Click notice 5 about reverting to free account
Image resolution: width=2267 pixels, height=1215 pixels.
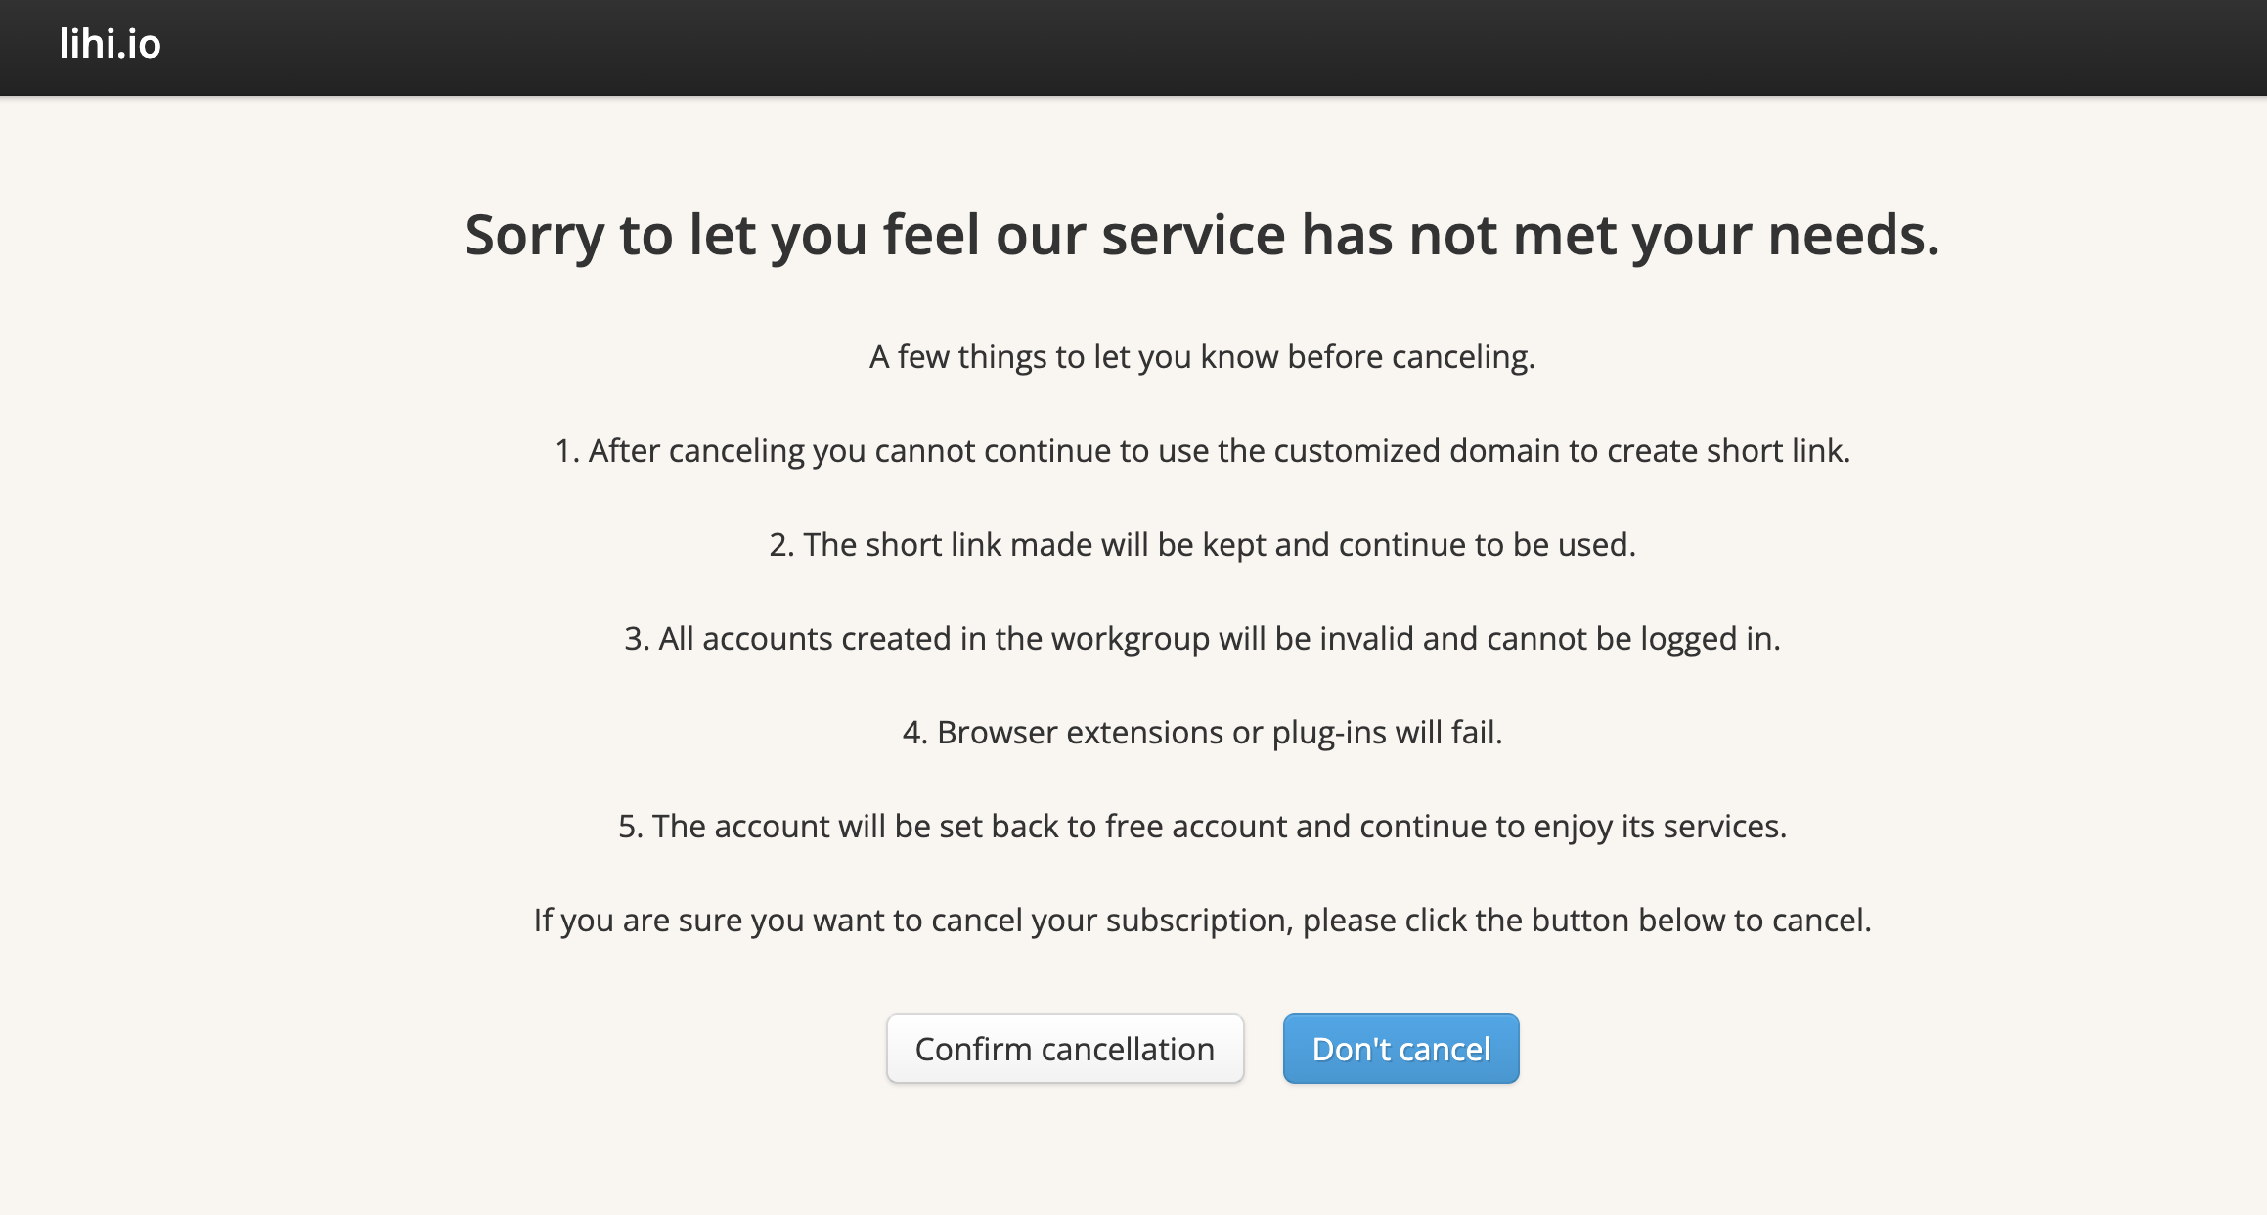click(1202, 827)
